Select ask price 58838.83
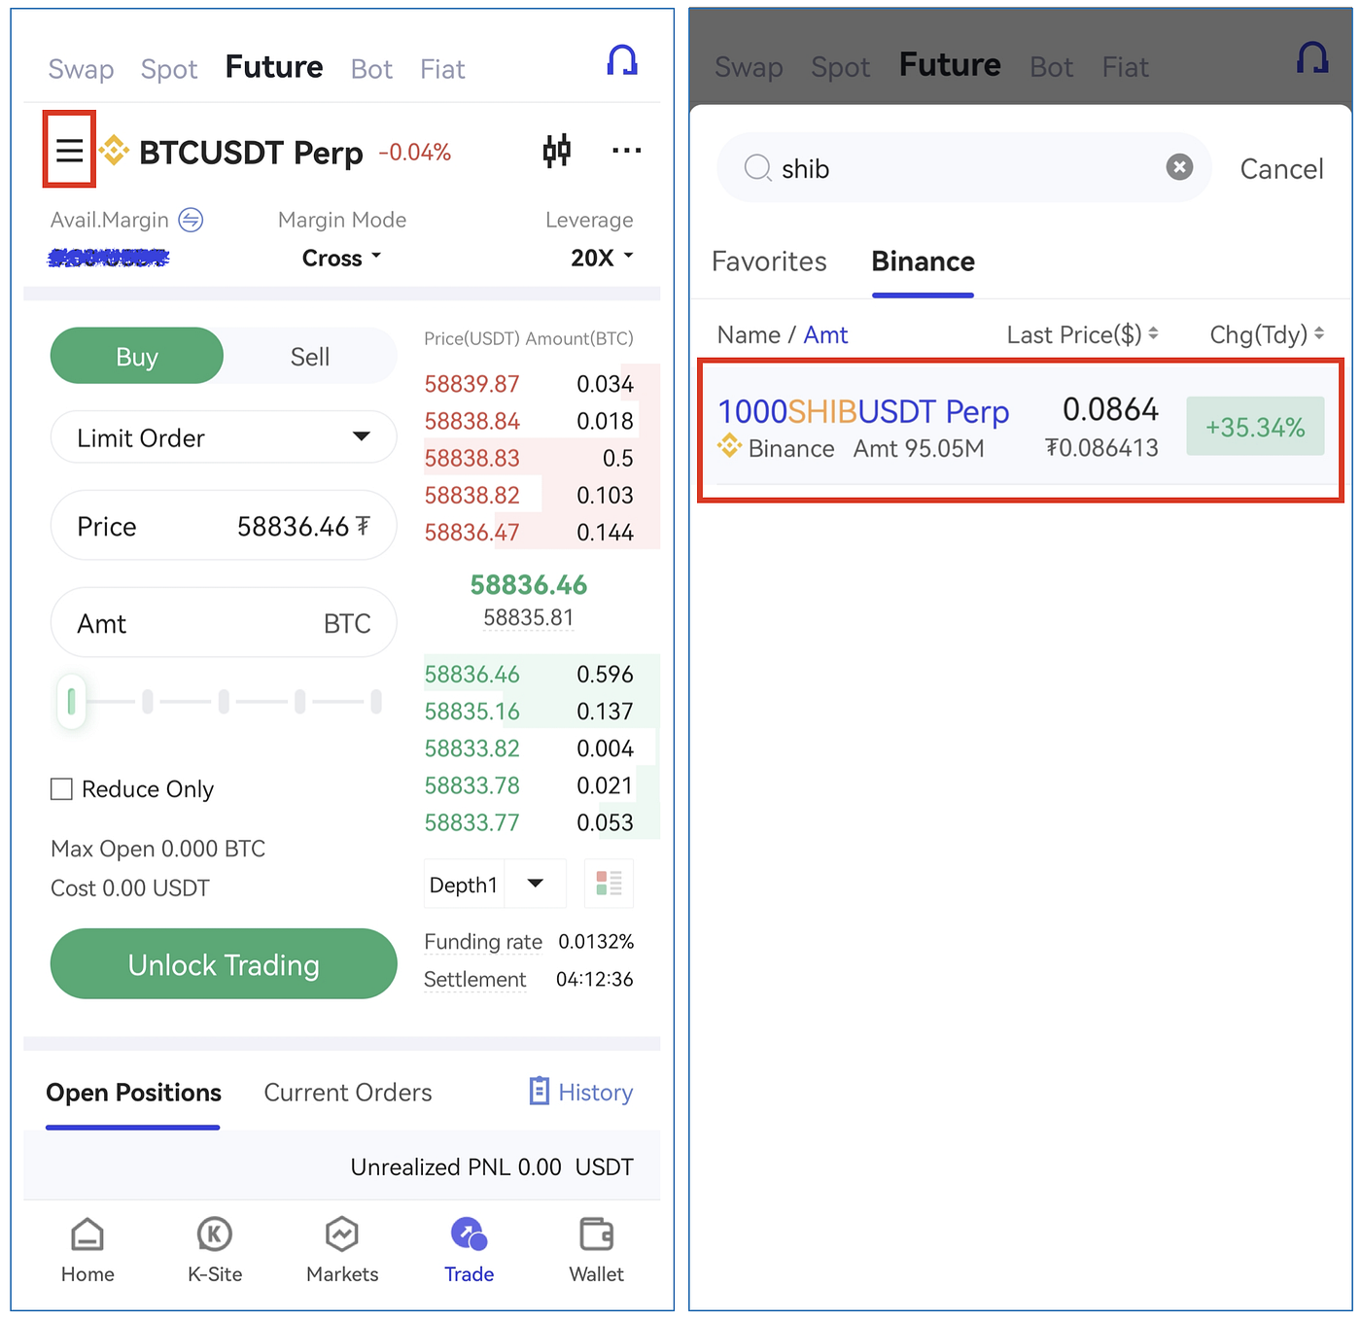This screenshot has width=1361, height=1322. (472, 458)
